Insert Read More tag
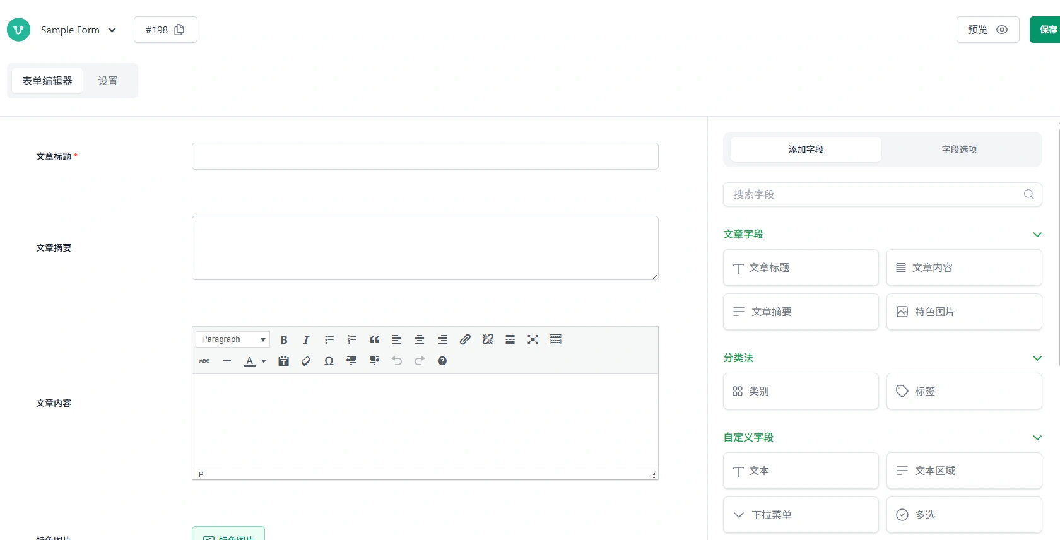The width and height of the screenshot is (1060, 540). 510,339
